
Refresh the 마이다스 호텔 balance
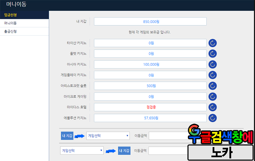(213, 107)
